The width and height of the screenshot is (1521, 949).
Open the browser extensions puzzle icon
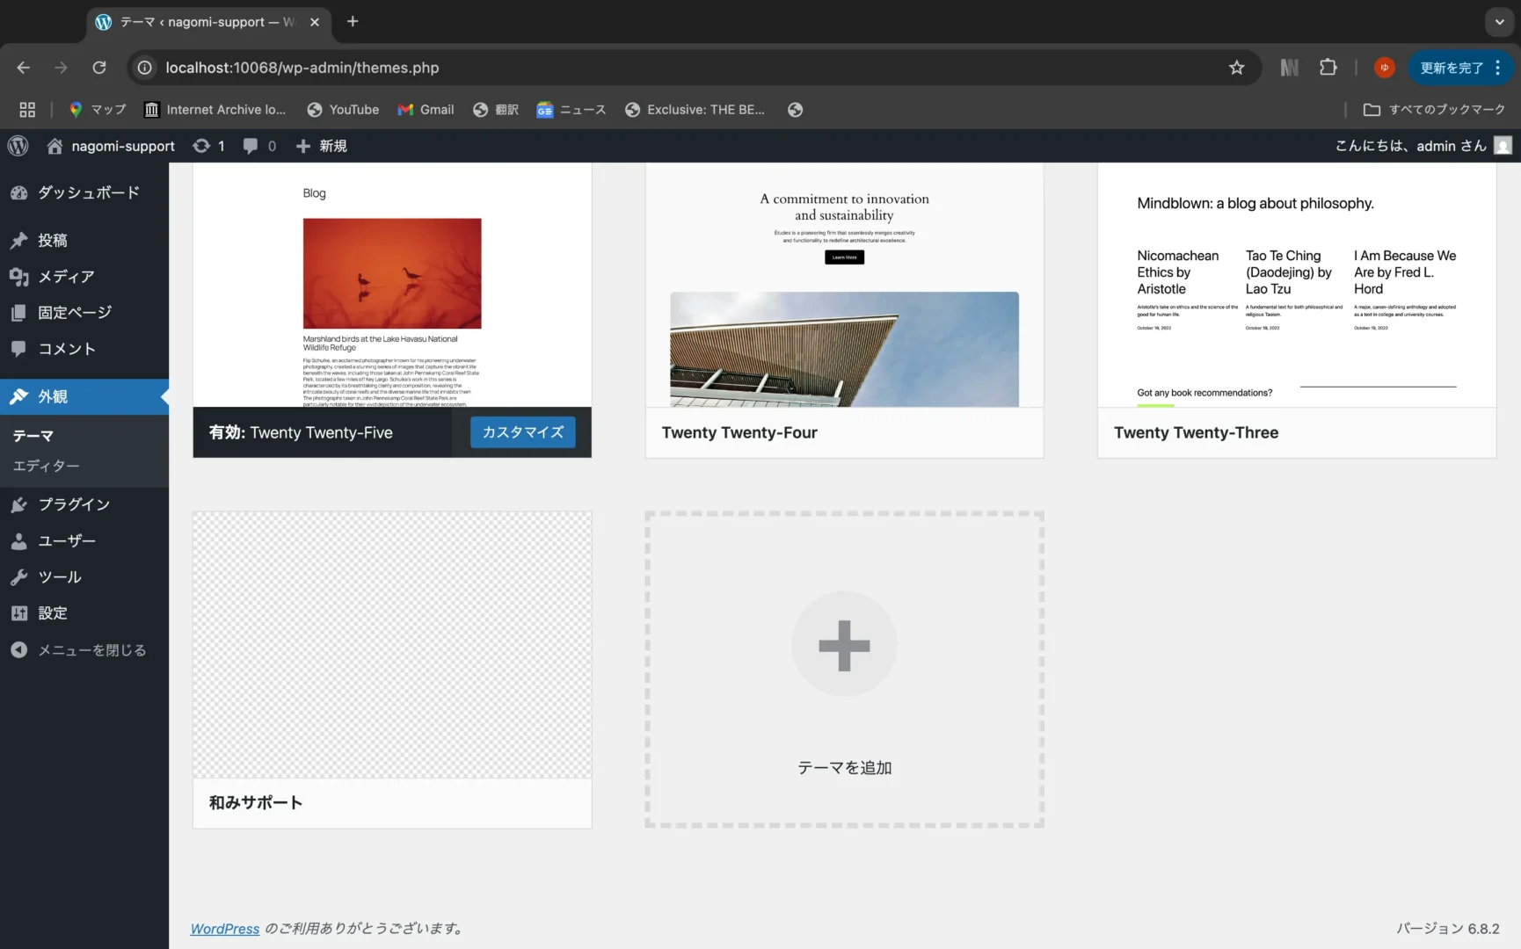pos(1328,68)
